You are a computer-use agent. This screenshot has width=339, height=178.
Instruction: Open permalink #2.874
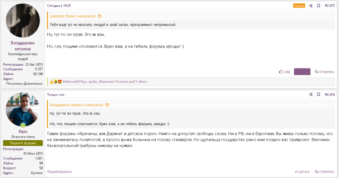click(330, 94)
